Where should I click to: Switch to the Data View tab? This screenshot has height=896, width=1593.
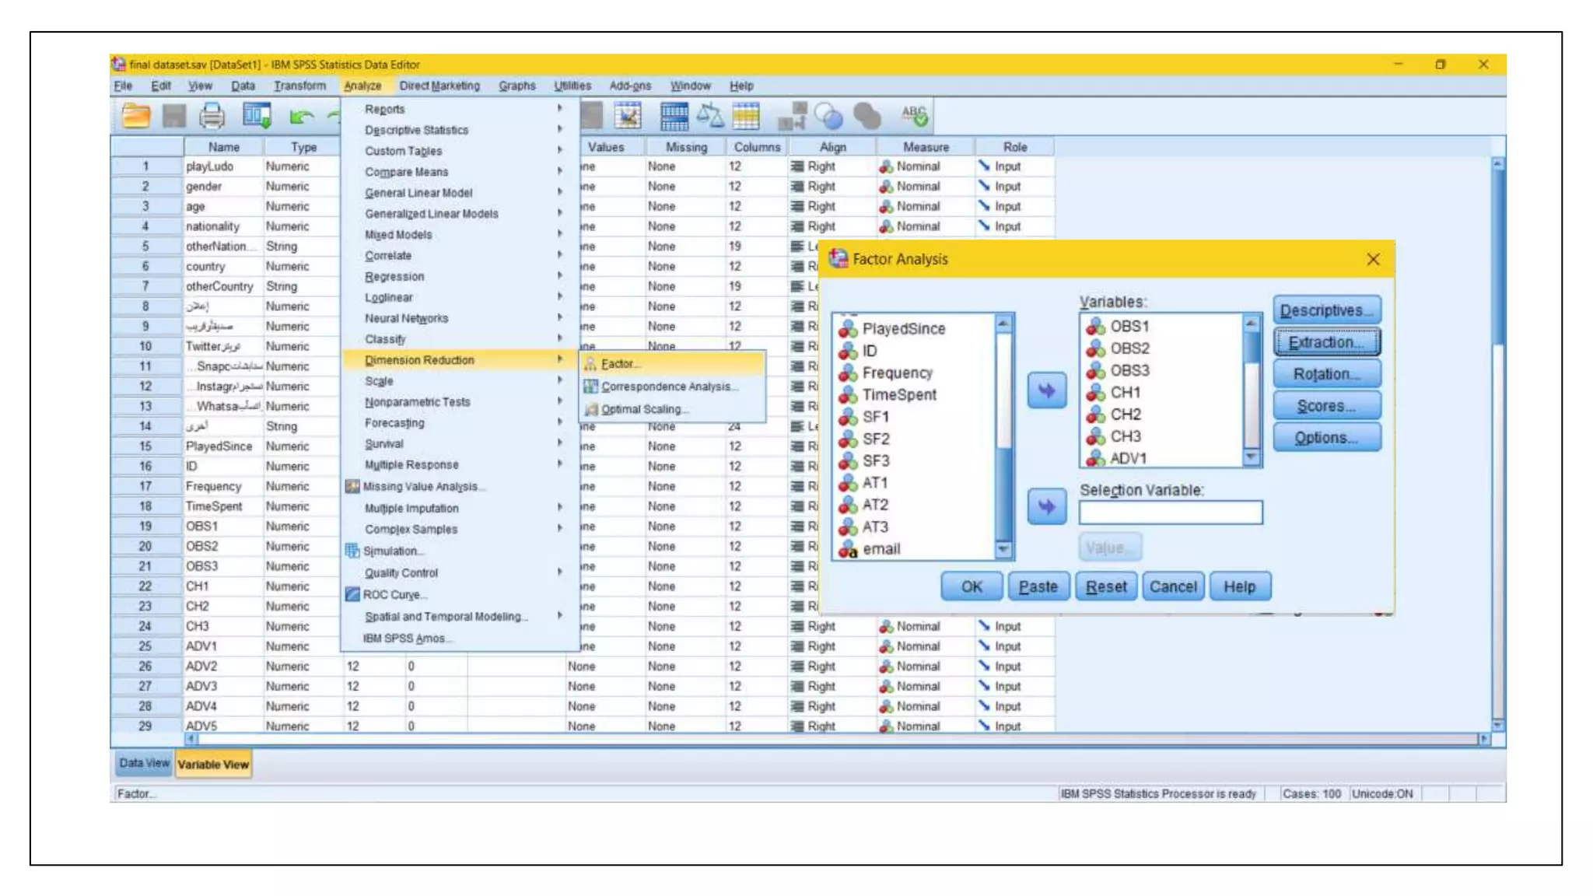tap(144, 763)
